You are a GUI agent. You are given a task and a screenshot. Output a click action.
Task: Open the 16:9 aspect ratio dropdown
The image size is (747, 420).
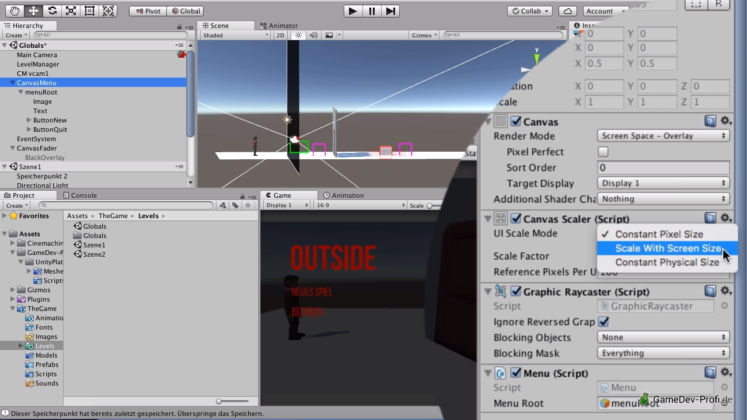point(361,205)
